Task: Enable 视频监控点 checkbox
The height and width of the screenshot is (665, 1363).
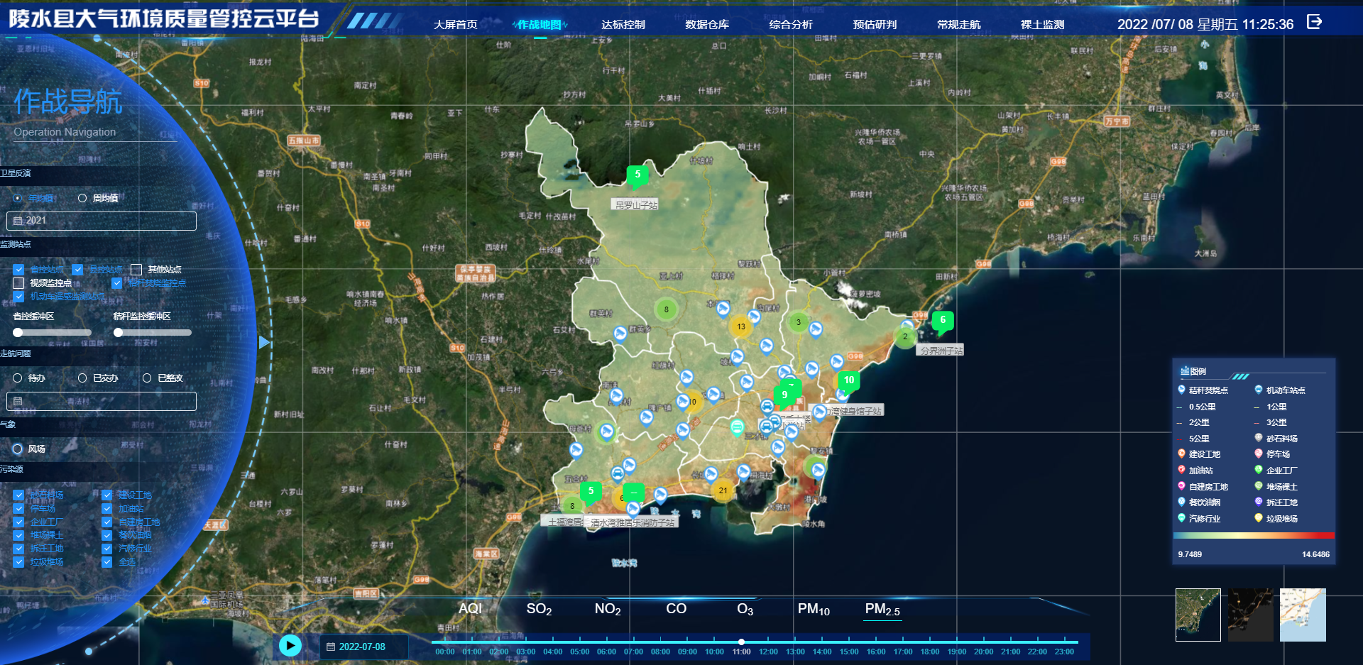Action: 18,283
